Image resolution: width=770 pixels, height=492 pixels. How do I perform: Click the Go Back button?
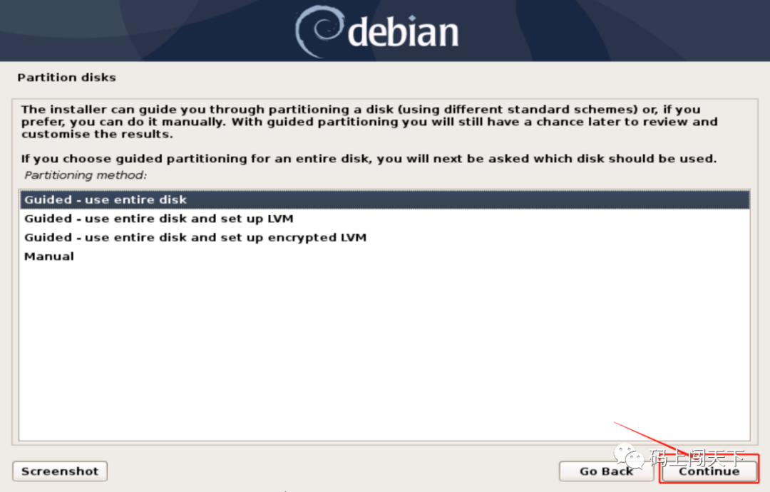click(606, 471)
